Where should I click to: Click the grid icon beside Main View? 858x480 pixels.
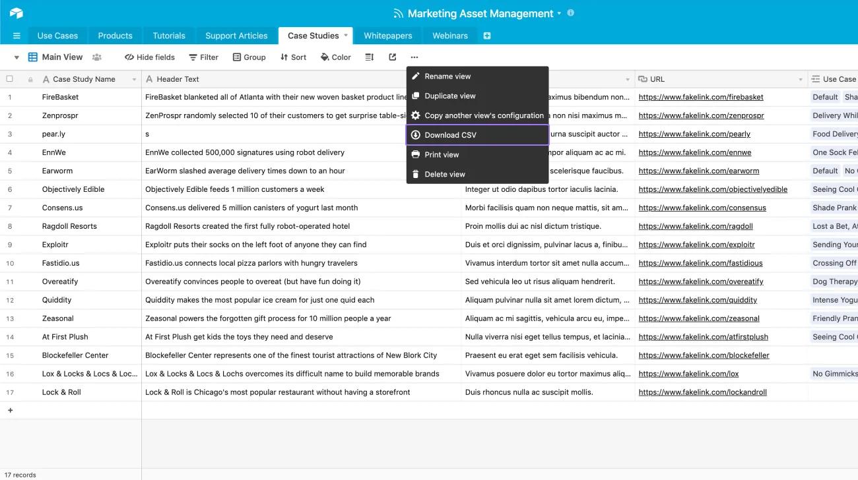pos(32,57)
